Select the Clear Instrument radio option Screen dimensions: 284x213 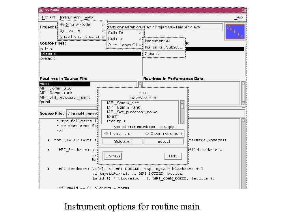(x=163, y=134)
